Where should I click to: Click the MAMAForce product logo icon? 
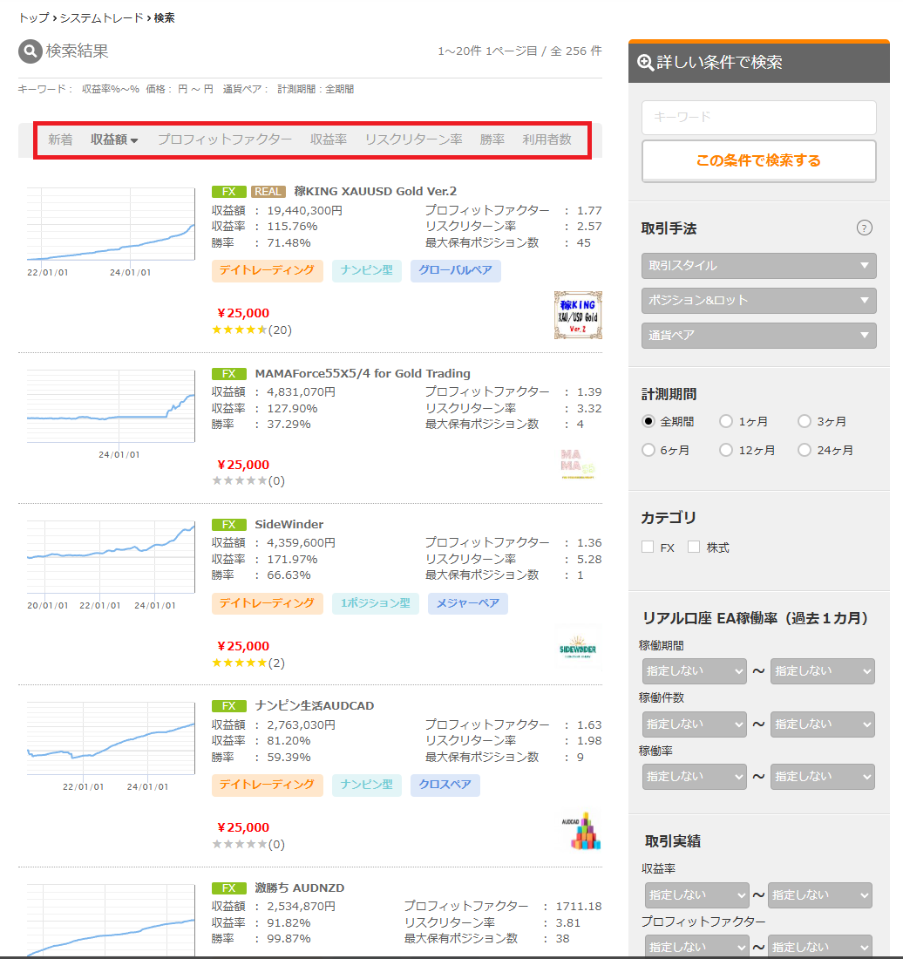577,464
